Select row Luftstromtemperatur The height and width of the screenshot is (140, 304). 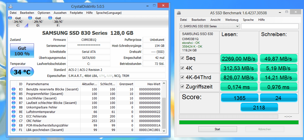[x=86, y=112]
